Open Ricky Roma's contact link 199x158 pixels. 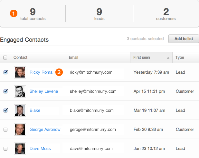click(x=41, y=72)
